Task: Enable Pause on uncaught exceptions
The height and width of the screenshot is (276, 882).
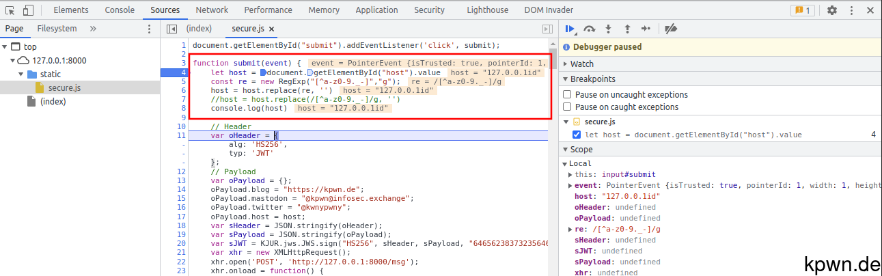Action: click(x=567, y=94)
